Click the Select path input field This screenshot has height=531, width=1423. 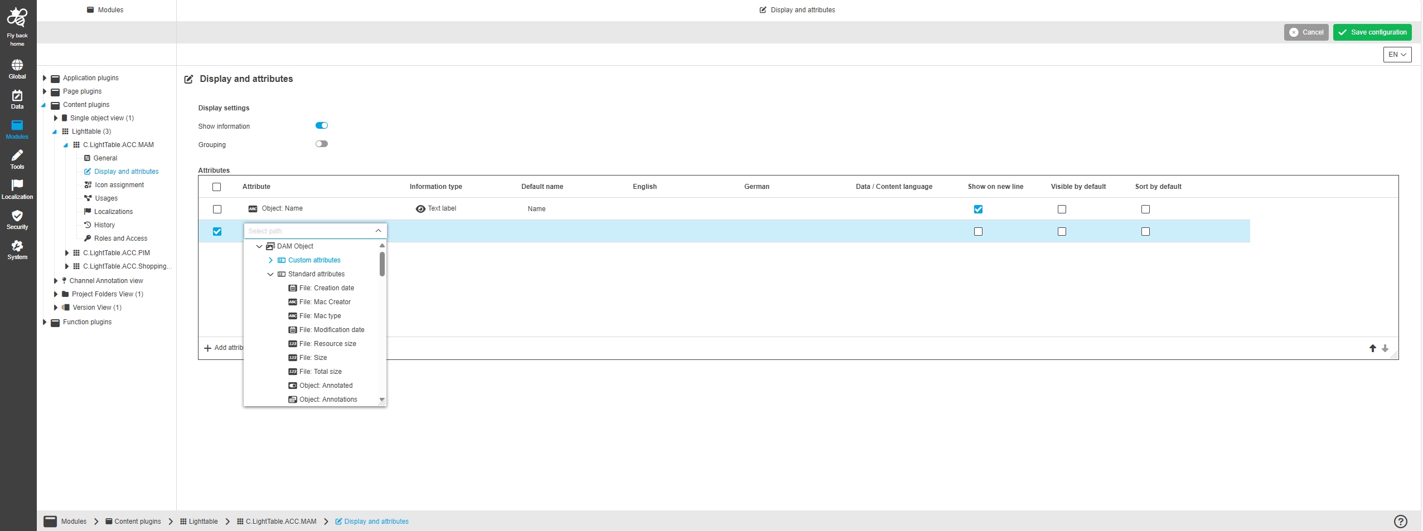(x=309, y=231)
